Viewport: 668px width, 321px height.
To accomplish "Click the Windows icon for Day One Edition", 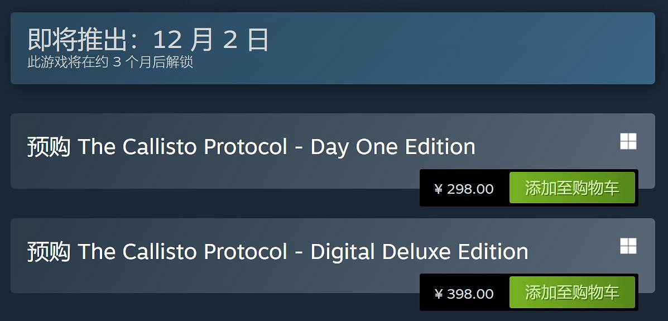I will pyautogui.click(x=628, y=141).
